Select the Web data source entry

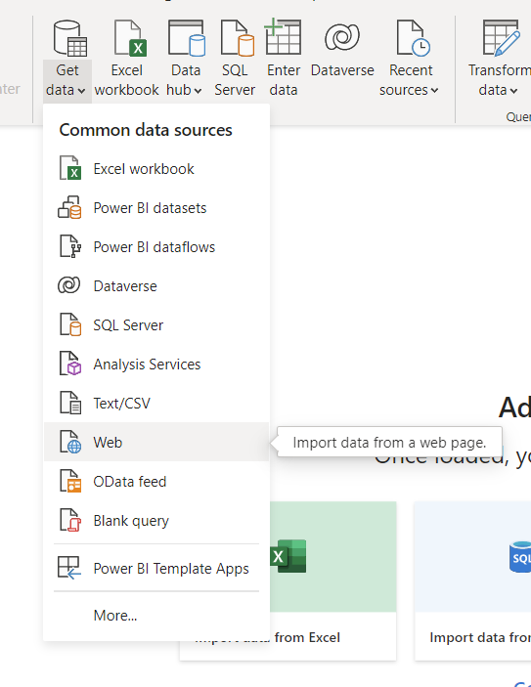click(156, 442)
